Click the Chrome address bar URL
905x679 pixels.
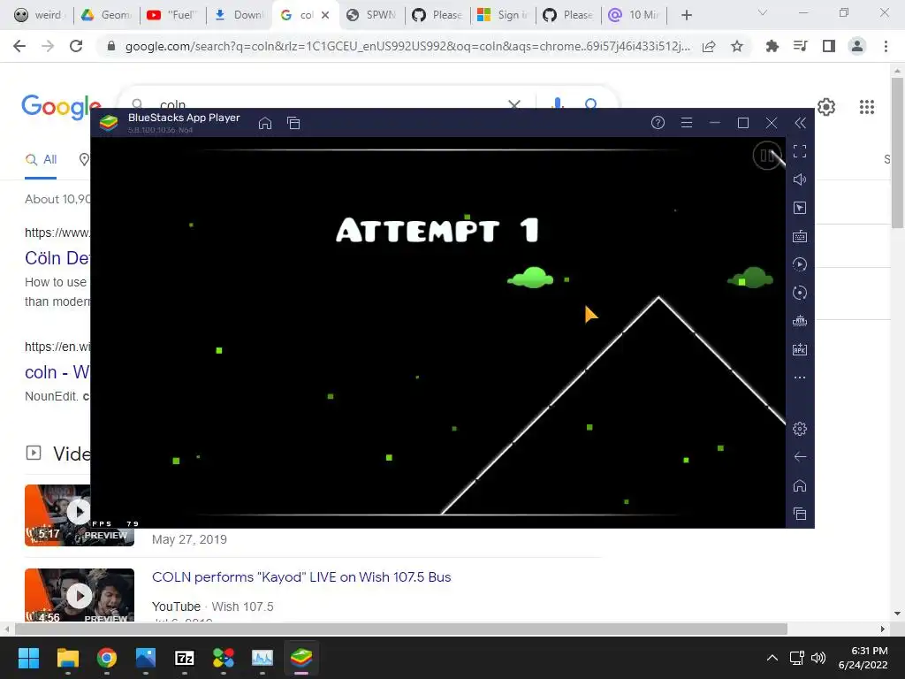click(x=407, y=46)
